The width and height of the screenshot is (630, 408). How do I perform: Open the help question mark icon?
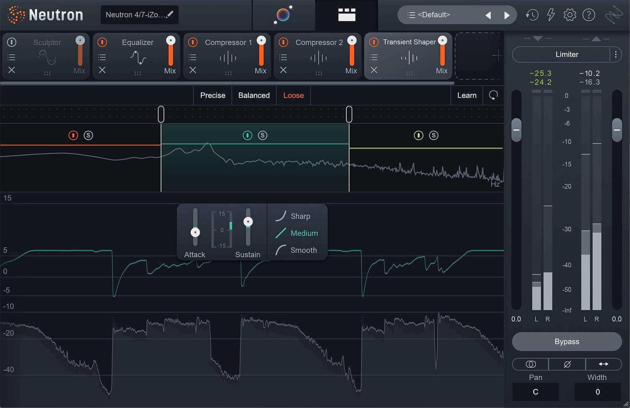point(589,15)
